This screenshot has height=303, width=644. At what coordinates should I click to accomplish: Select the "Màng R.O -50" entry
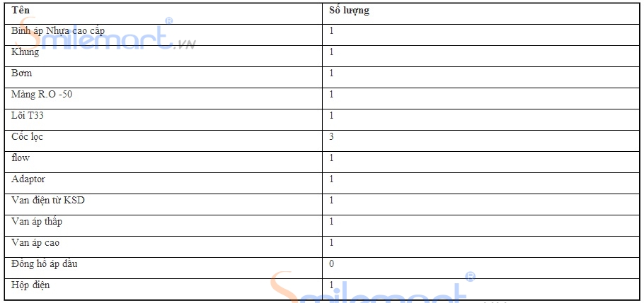(42, 95)
